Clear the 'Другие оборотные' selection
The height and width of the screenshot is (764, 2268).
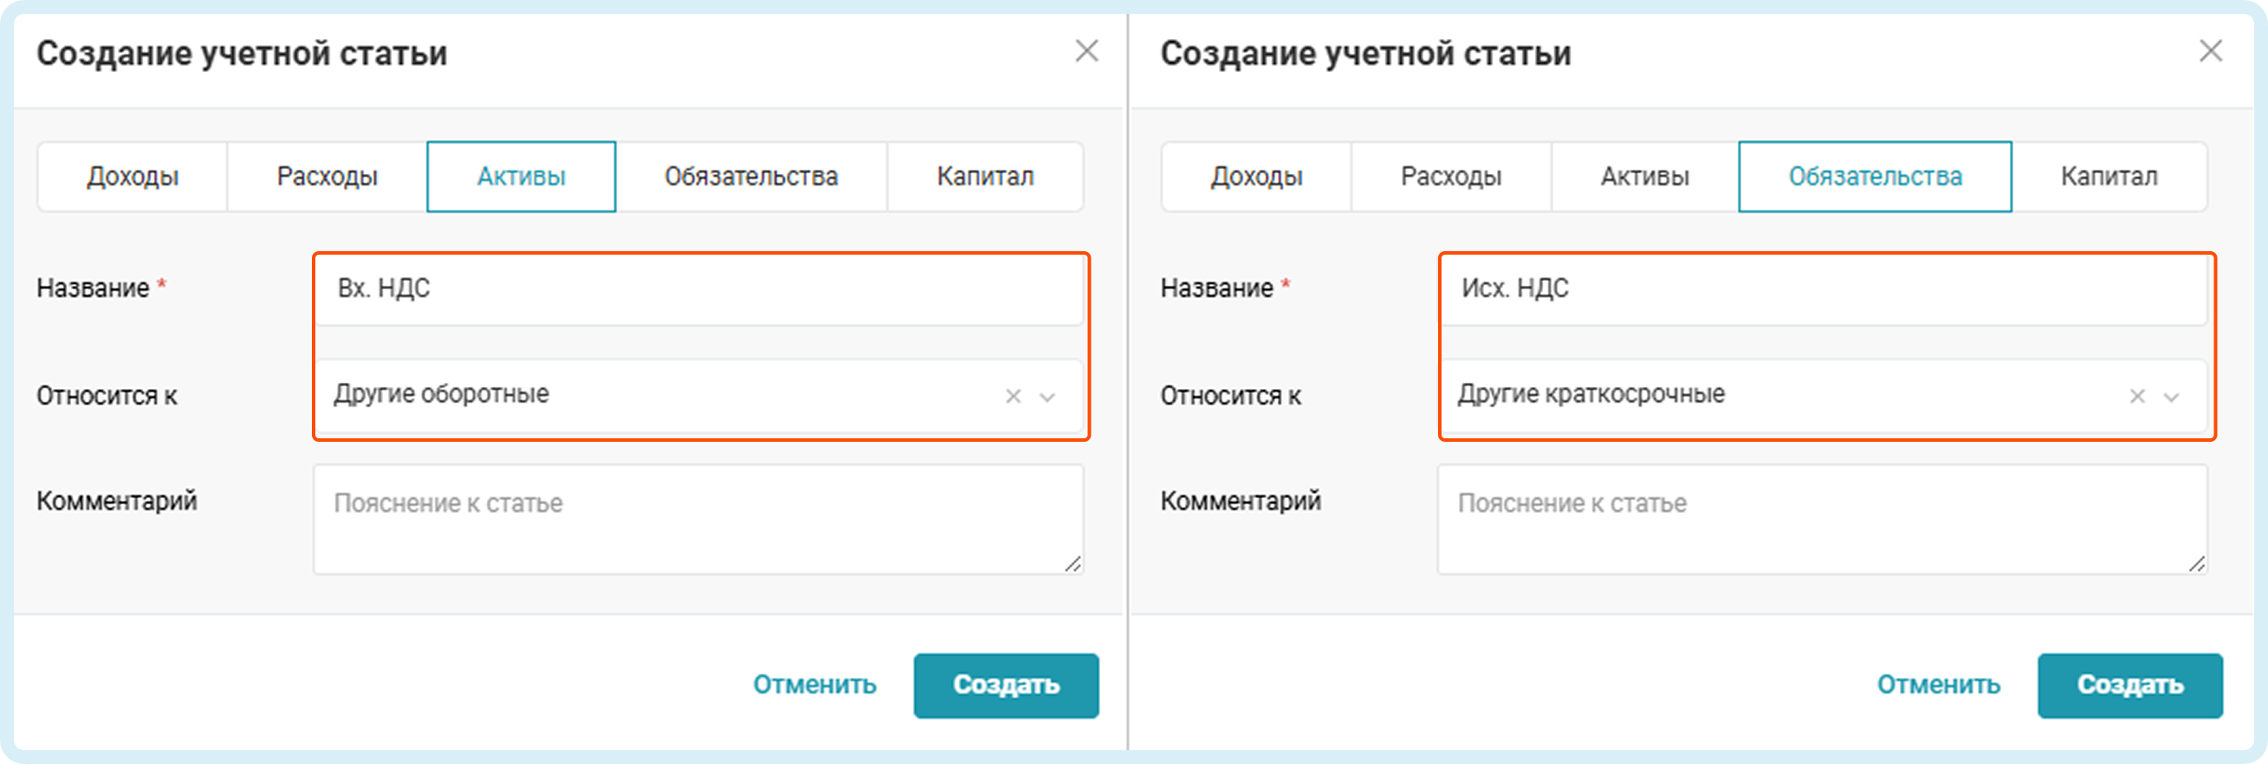[x=1014, y=396]
